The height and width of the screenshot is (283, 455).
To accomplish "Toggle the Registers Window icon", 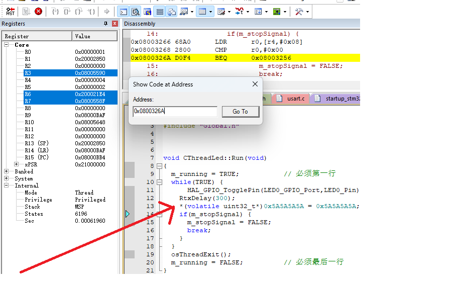I will click(x=160, y=12).
